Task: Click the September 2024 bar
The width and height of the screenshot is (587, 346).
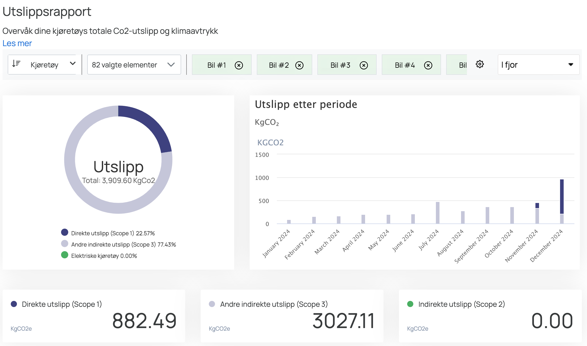Action: coord(487,215)
